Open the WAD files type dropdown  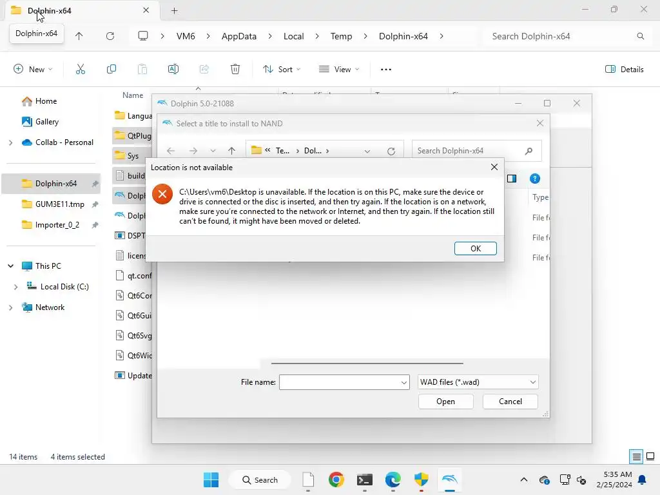coord(478,382)
